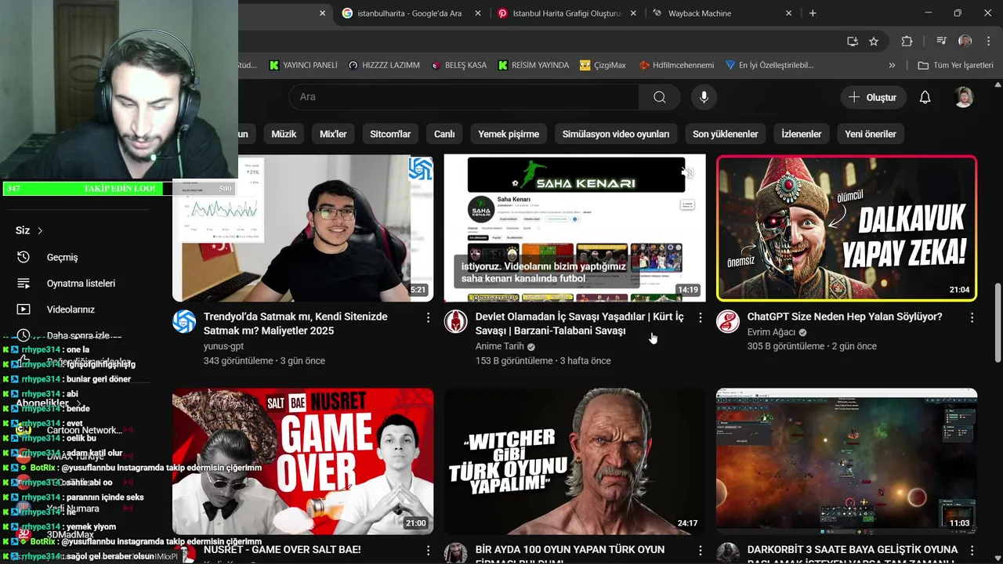Viewport: 1003px width, 564px height.
Task: Open Anime Tarih channel avatar
Action: 456,321
